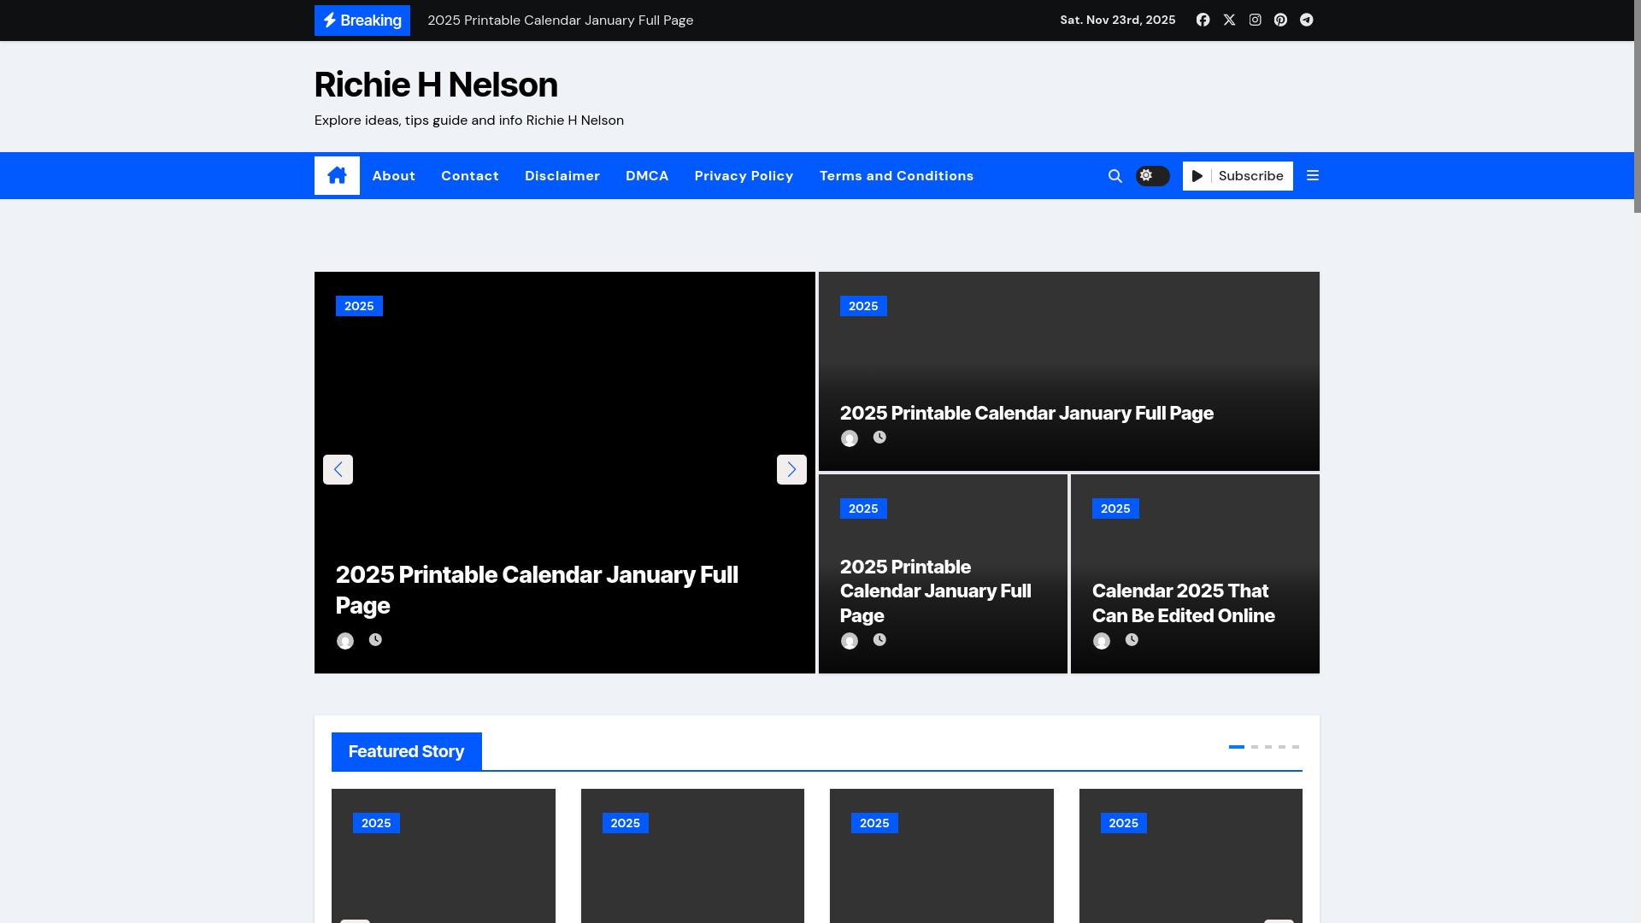The height and width of the screenshot is (923, 1641).
Task: Go to previous slide arrow
Action: tap(338, 469)
